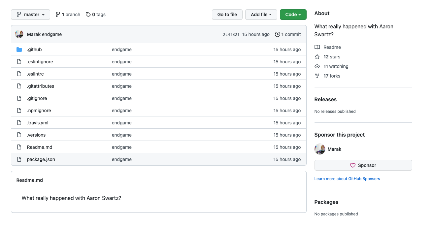Click the Sponsor button with heart
435x225 pixels.
[x=363, y=165]
